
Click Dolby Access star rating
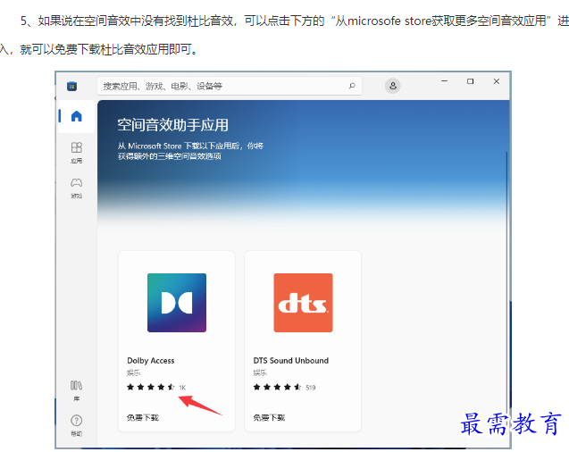[x=151, y=387]
